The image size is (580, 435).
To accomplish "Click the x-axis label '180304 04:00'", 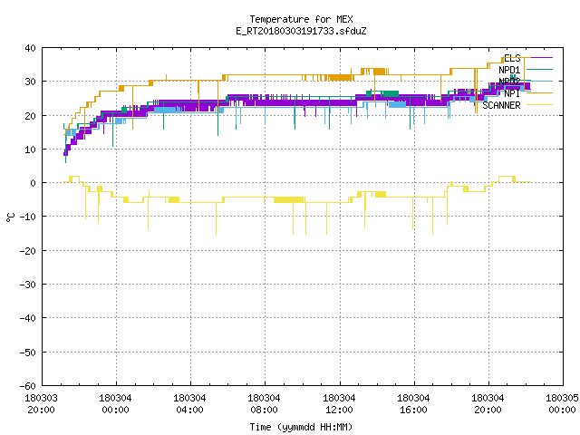I will [189, 404].
